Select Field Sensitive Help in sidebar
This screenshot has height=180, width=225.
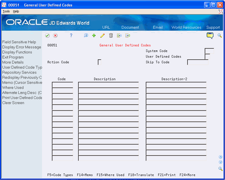coord(19,42)
